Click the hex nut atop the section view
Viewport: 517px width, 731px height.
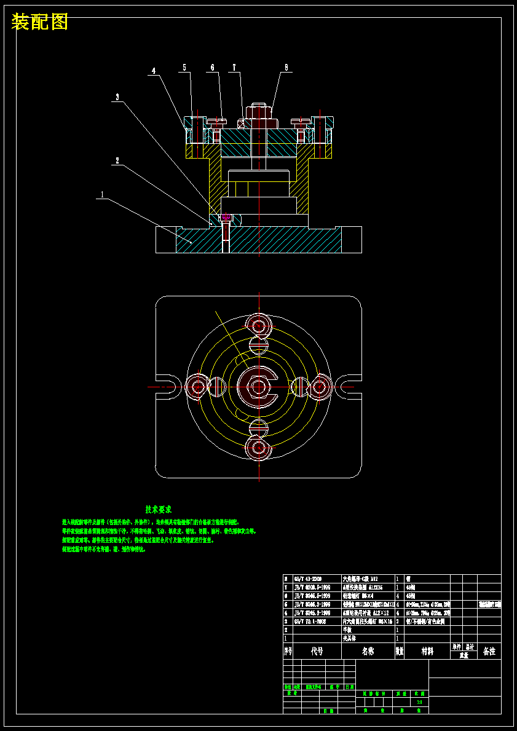[259, 113]
